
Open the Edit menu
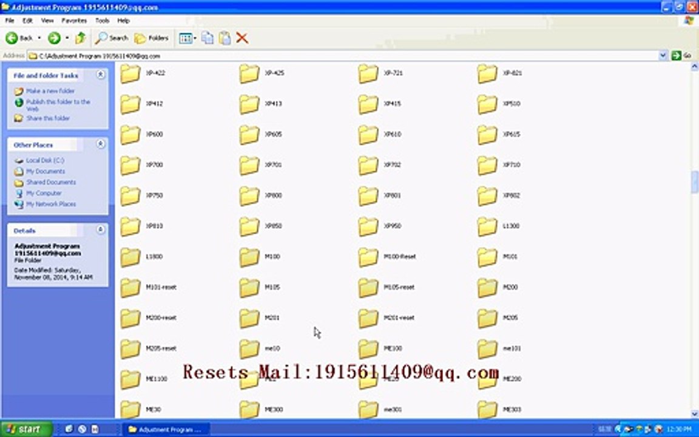point(28,21)
